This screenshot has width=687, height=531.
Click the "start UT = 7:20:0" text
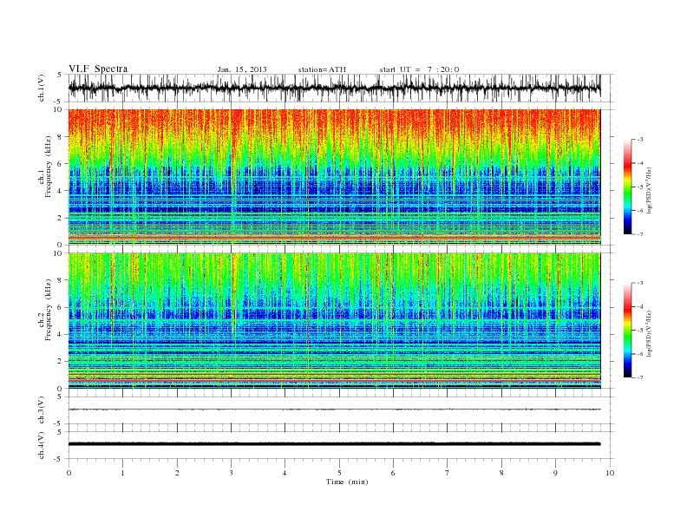click(x=419, y=69)
